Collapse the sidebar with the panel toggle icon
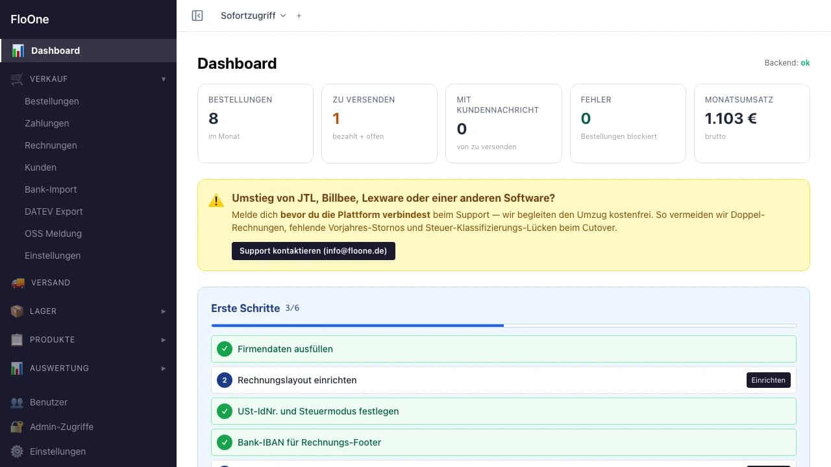831x467 pixels. click(x=197, y=16)
